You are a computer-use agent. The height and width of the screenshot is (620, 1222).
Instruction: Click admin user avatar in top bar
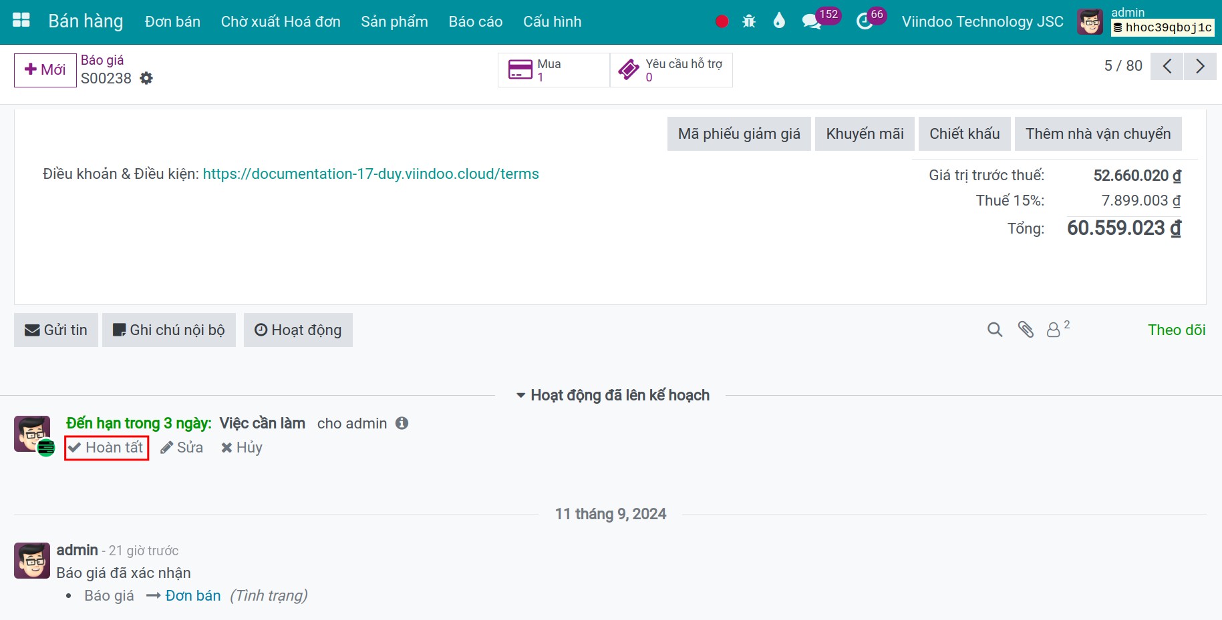[1090, 22]
